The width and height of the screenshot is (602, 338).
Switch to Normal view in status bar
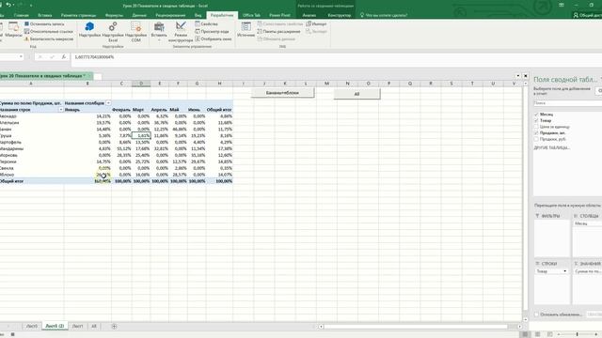(525, 334)
